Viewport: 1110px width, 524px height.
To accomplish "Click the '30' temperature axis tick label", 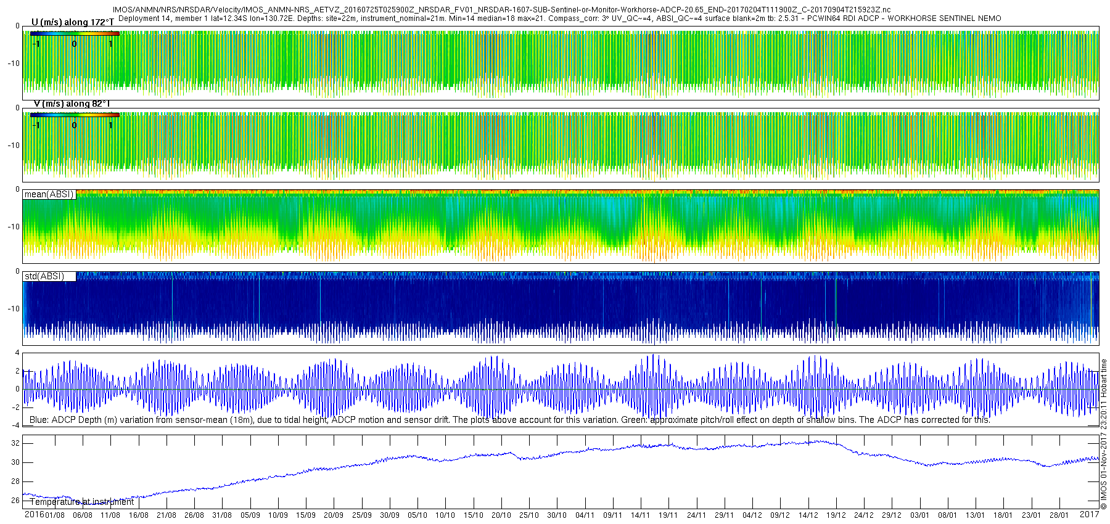I will (x=15, y=462).
